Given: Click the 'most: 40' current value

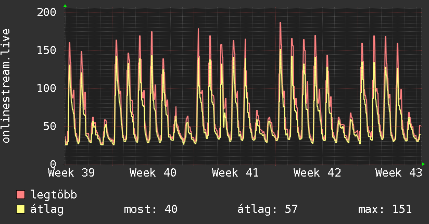Looking at the screenshot, I should 151,209.
